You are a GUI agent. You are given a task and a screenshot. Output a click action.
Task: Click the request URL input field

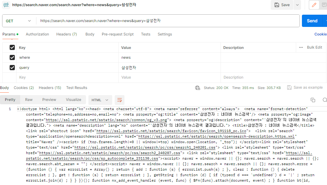tap(168, 21)
